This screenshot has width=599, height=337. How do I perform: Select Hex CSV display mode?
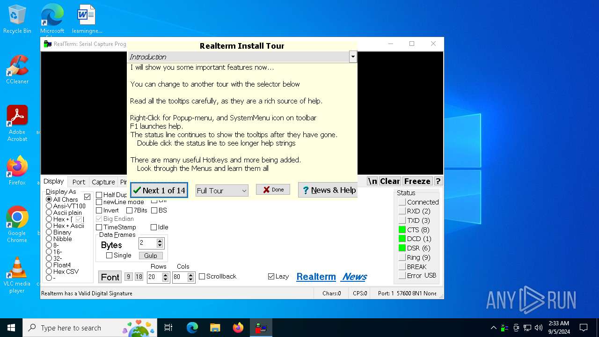tap(49, 271)
